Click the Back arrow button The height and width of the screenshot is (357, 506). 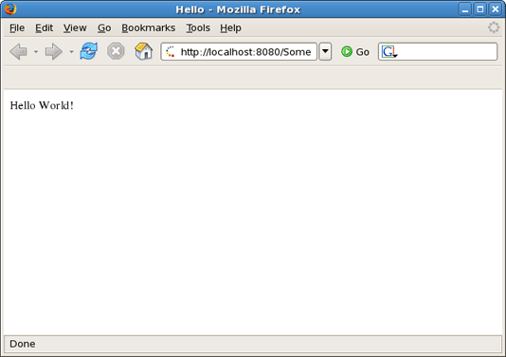19,51
